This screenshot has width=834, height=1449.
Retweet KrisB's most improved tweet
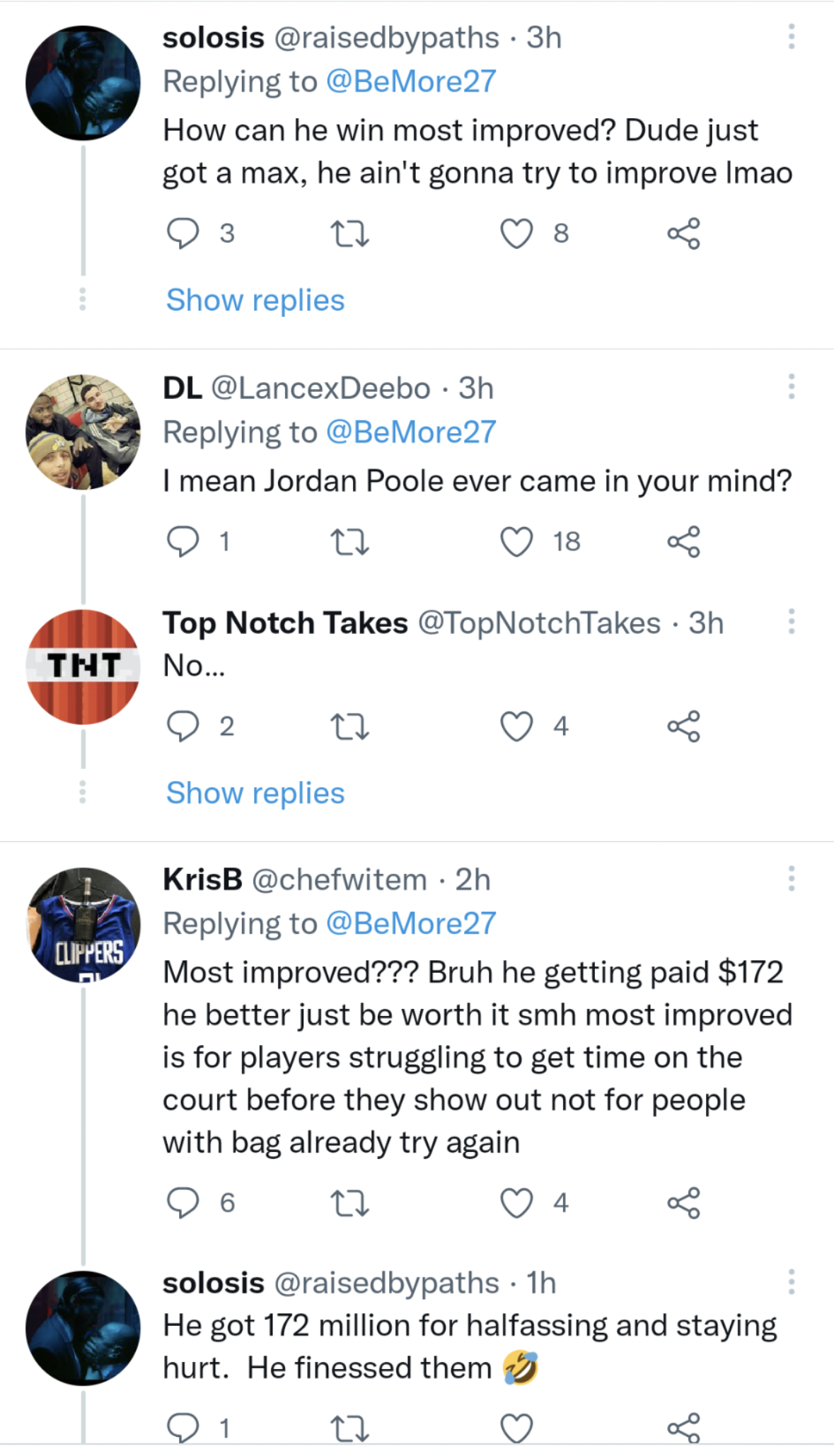point(349,1203)
